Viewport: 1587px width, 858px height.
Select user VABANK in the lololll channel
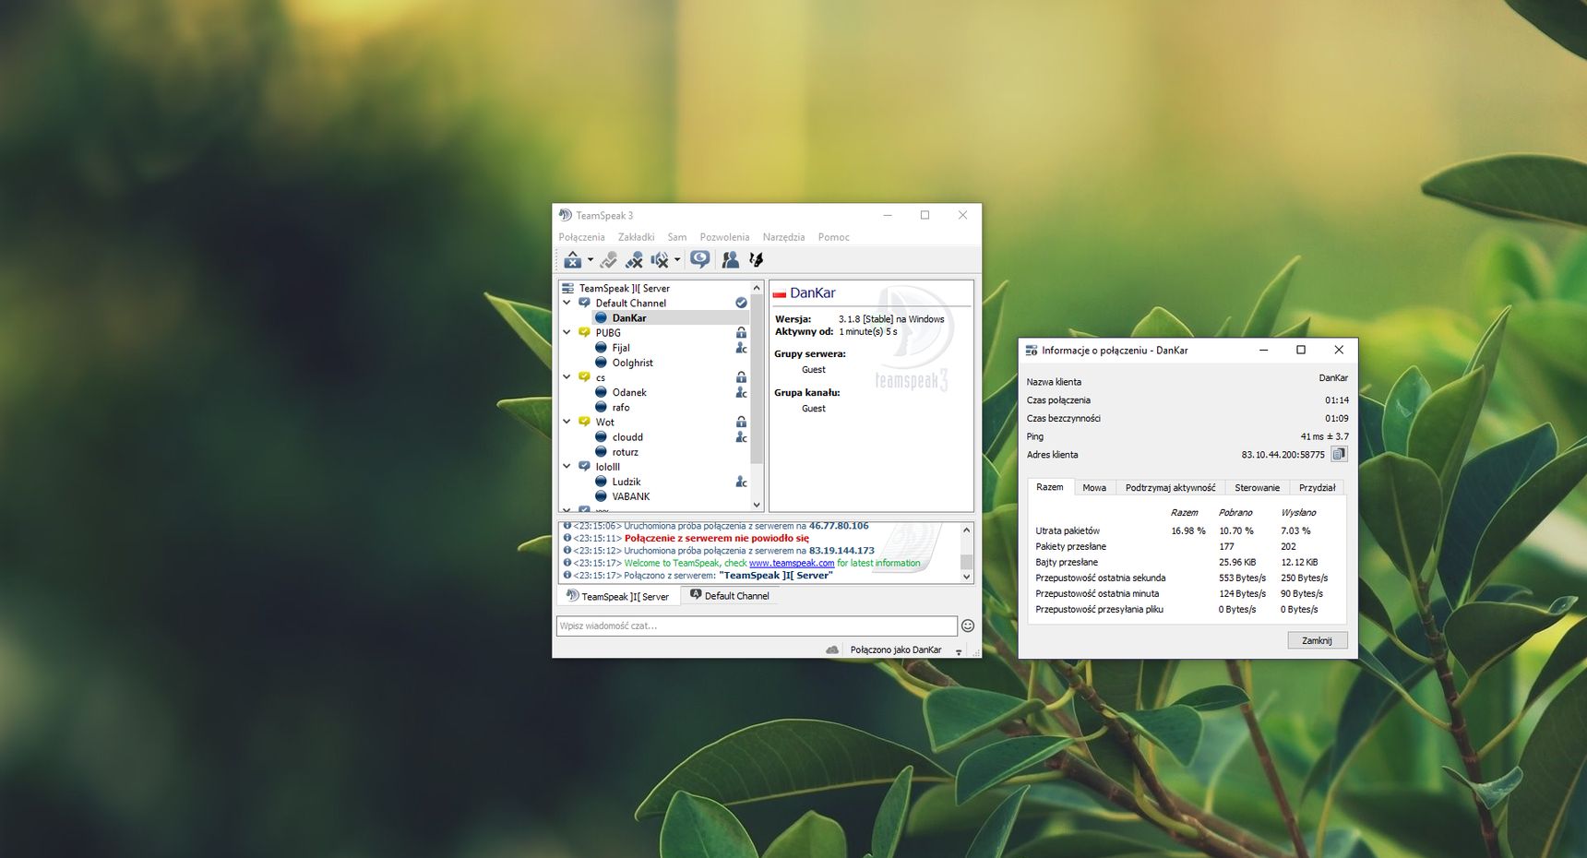(631, 496)
